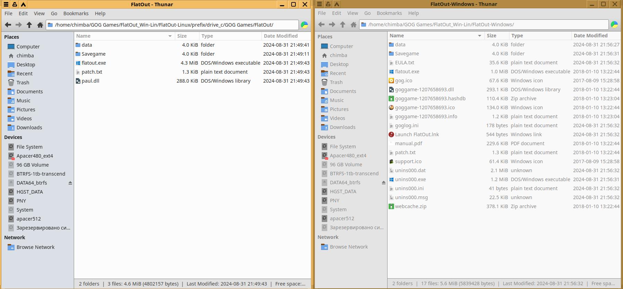
Task: Sort by Size column in left window
Action: (x=187, y=36)
